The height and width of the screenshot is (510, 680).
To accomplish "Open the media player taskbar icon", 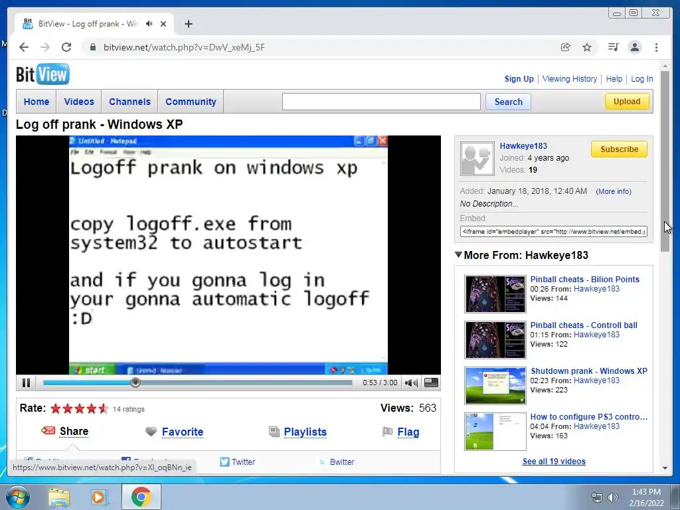I will [x=99, y=497].
